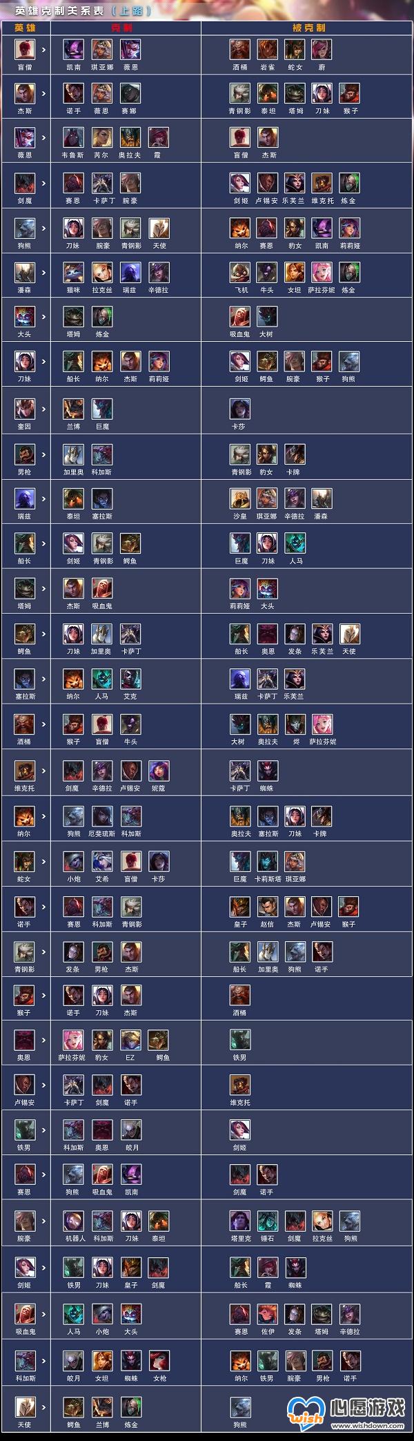The width and height of the screenshot is (414, 1441).
Task: Click the 卡莉斯塔 icon in 蛇女's row
Action: coord(268,862)
